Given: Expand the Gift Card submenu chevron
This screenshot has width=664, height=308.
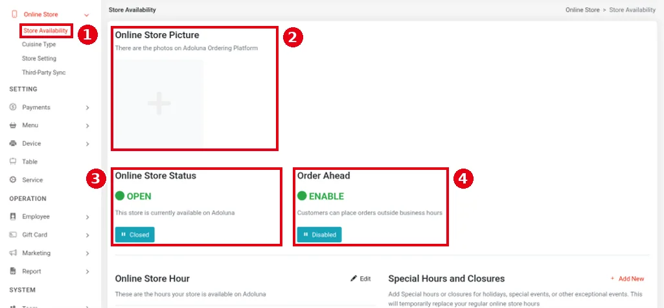Looking at the screenshot, I should click(87, 235).
